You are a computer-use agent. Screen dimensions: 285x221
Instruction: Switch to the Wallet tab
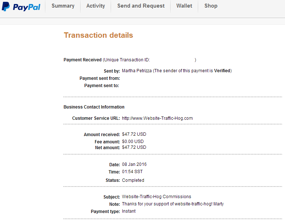pos(184,6)
